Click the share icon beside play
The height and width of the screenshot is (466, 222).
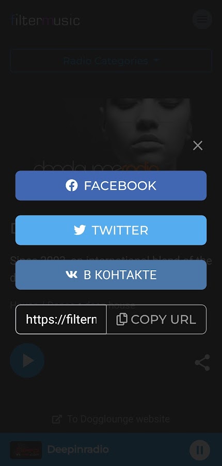tap(202, 362)
